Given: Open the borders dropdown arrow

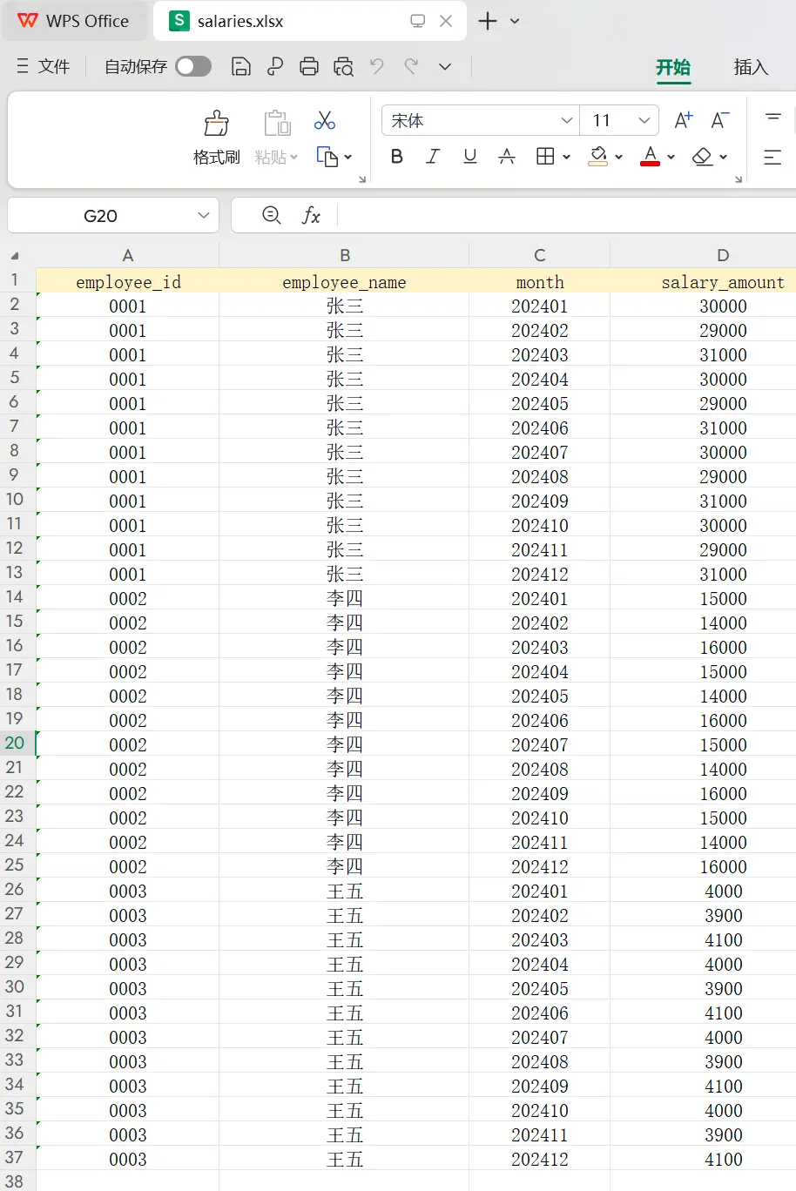Looking at the screenshot, I should 566,158.
